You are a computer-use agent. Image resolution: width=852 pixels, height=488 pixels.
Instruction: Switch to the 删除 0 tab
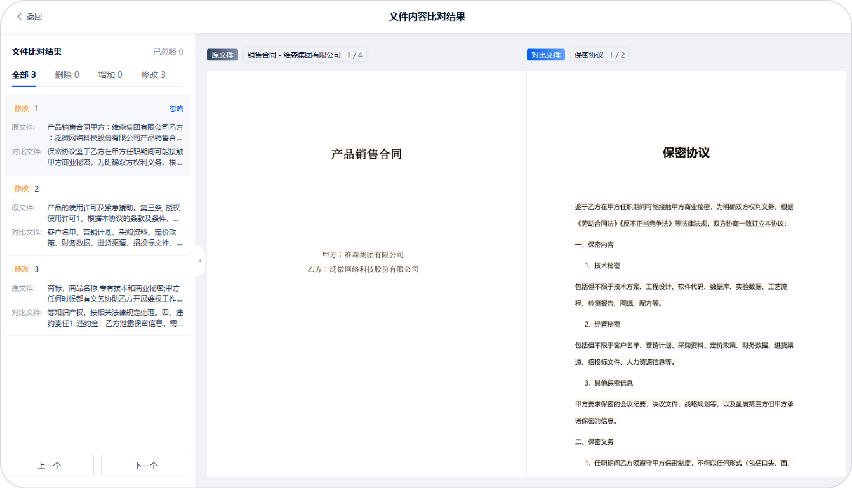point(67,75)
